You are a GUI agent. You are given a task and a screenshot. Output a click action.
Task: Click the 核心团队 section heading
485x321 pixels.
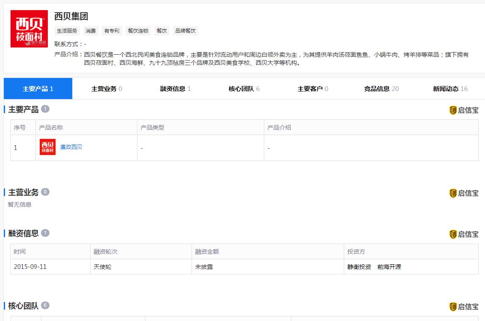(x=23, y=306)
